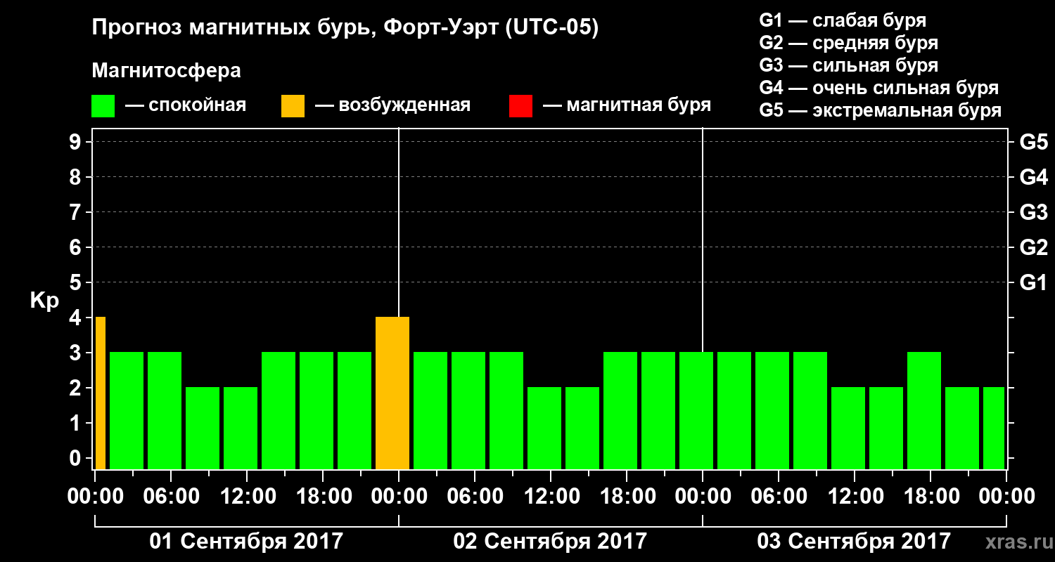Click 'G3 — сильная буря' legend line

point(848,65)
